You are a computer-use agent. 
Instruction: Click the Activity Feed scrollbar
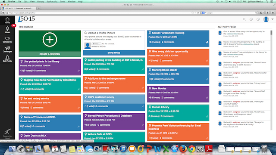[271, 80]
